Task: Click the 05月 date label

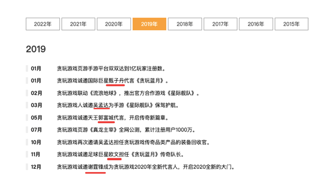Action: tap(36, 118)
